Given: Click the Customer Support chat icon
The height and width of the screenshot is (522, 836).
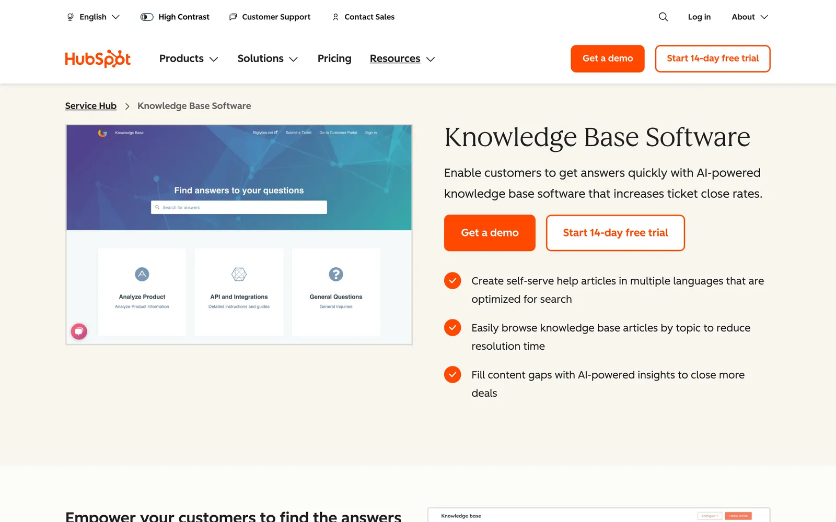Looking at the screenshot, I should [x=233, y=17].
